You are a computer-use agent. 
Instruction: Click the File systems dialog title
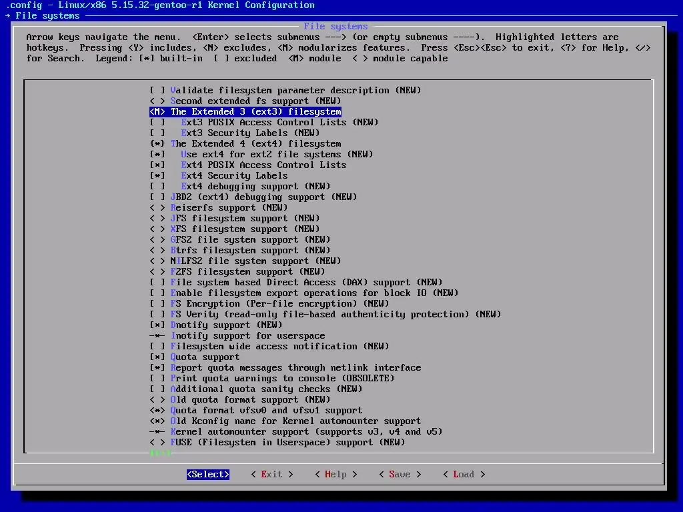click(336, 26)
